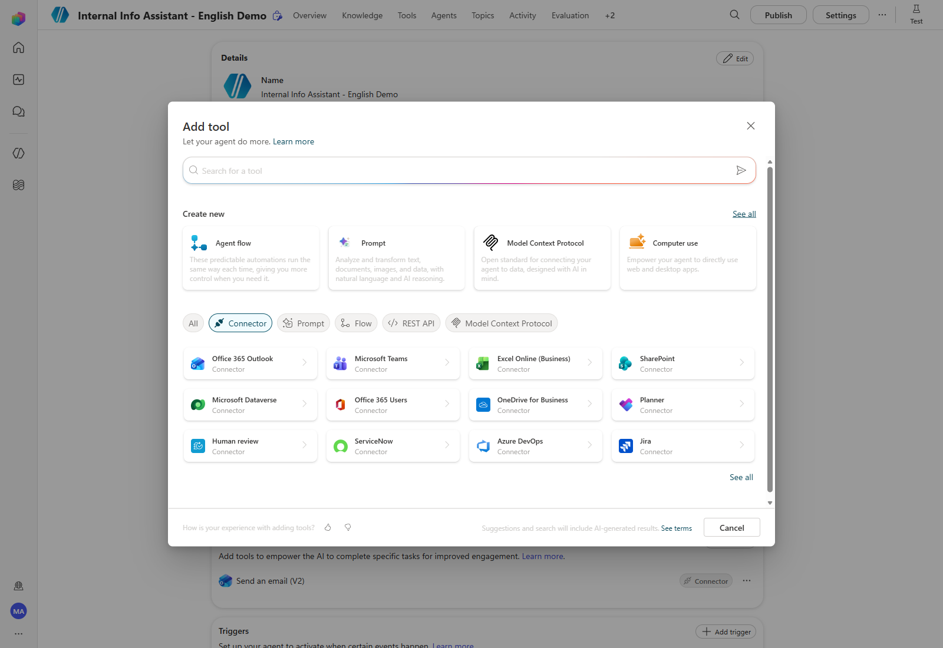Expand the Office 365 Outlook connector
This screenshot has height=648, width=943.
[x=250, y=363]
